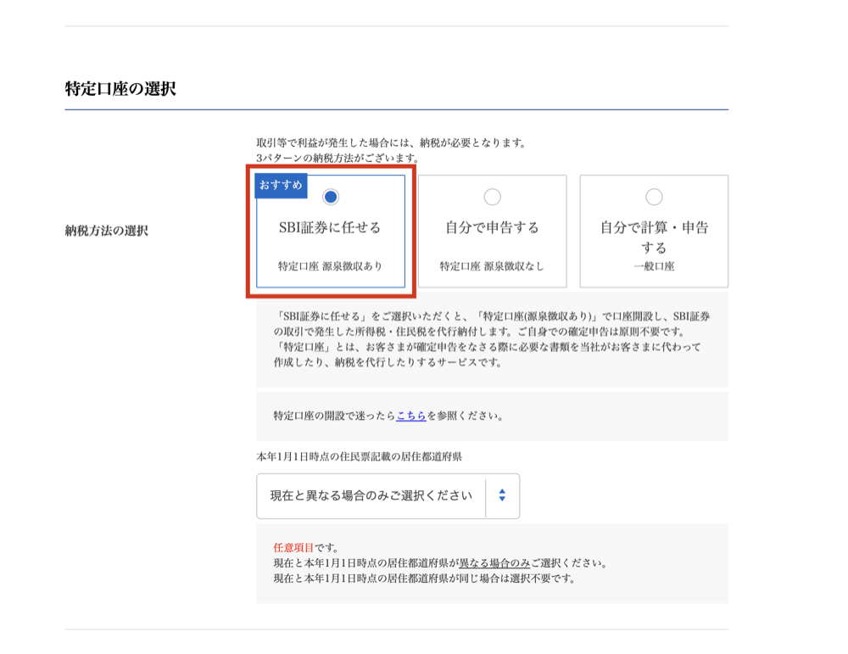Viewport: 848px width, 654px height.
Task: Click the 一般口座 card text
Action: pyautogui.click(x=654, y=266)
